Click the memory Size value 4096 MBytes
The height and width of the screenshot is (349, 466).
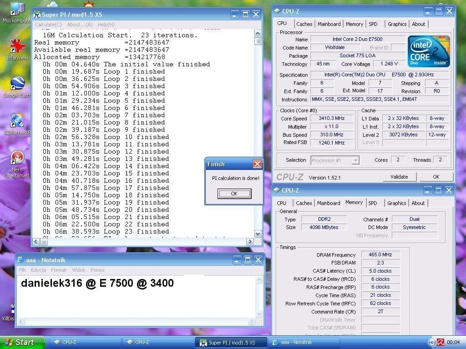324,227
